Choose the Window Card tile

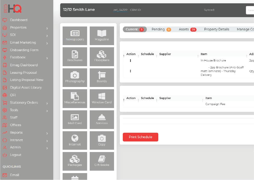coord(102,98)
